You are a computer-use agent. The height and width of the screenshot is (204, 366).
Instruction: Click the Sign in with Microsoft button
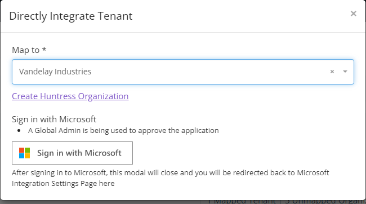tap(73, 153)
